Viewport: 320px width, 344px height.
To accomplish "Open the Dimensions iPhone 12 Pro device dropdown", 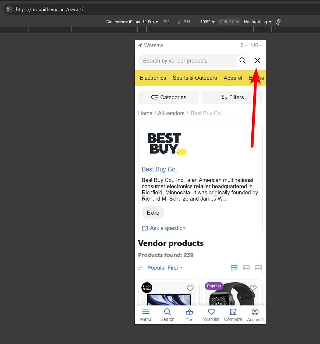I will click(x=132, y=22).
